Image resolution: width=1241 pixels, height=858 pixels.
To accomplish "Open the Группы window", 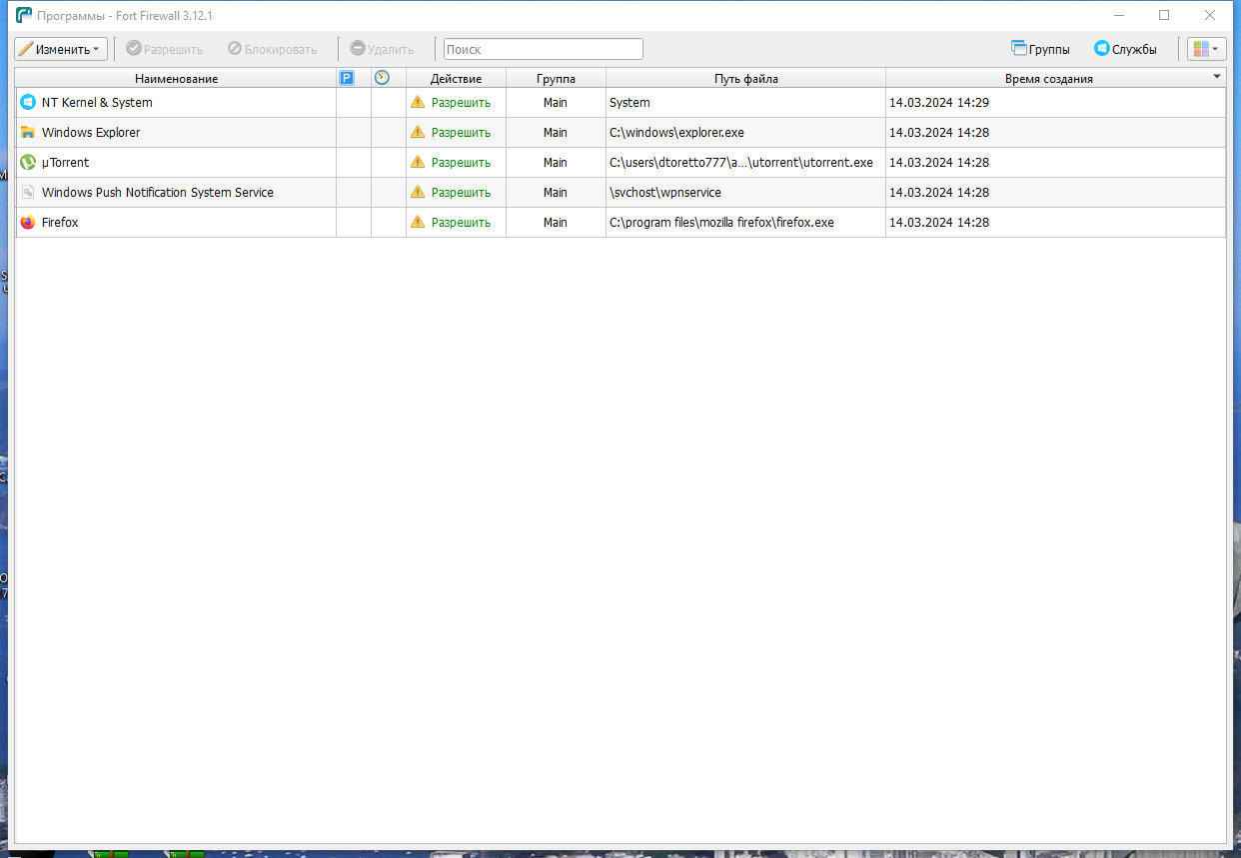I will (1040, 49).
